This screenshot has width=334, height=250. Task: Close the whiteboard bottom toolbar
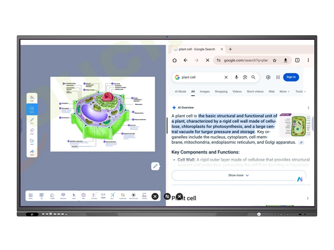point(155,197)
